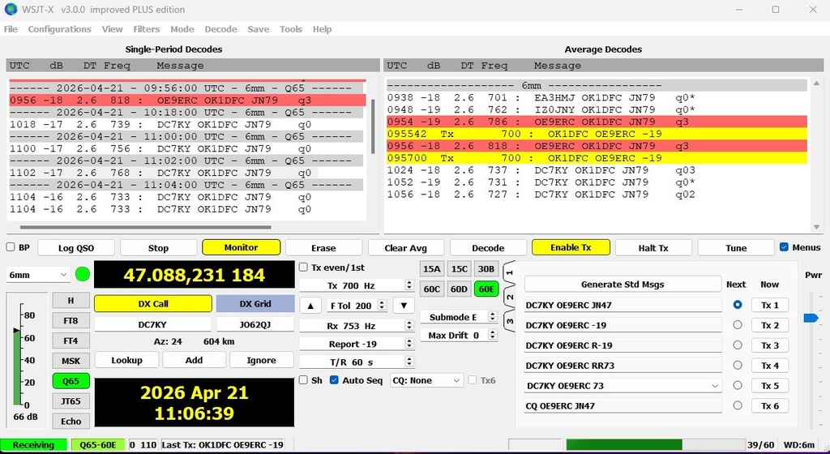Click the Pwr slider handle
Image resolution: width=830 pixels, height=454 pixels.
(811, 318)
